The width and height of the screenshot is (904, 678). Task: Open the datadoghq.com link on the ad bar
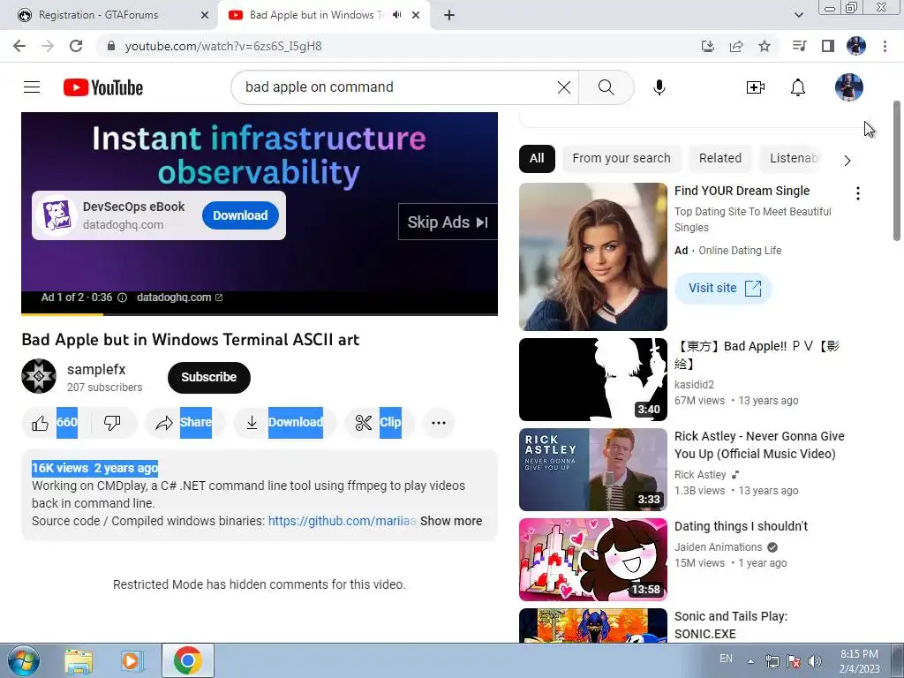[x=179, y=298]
